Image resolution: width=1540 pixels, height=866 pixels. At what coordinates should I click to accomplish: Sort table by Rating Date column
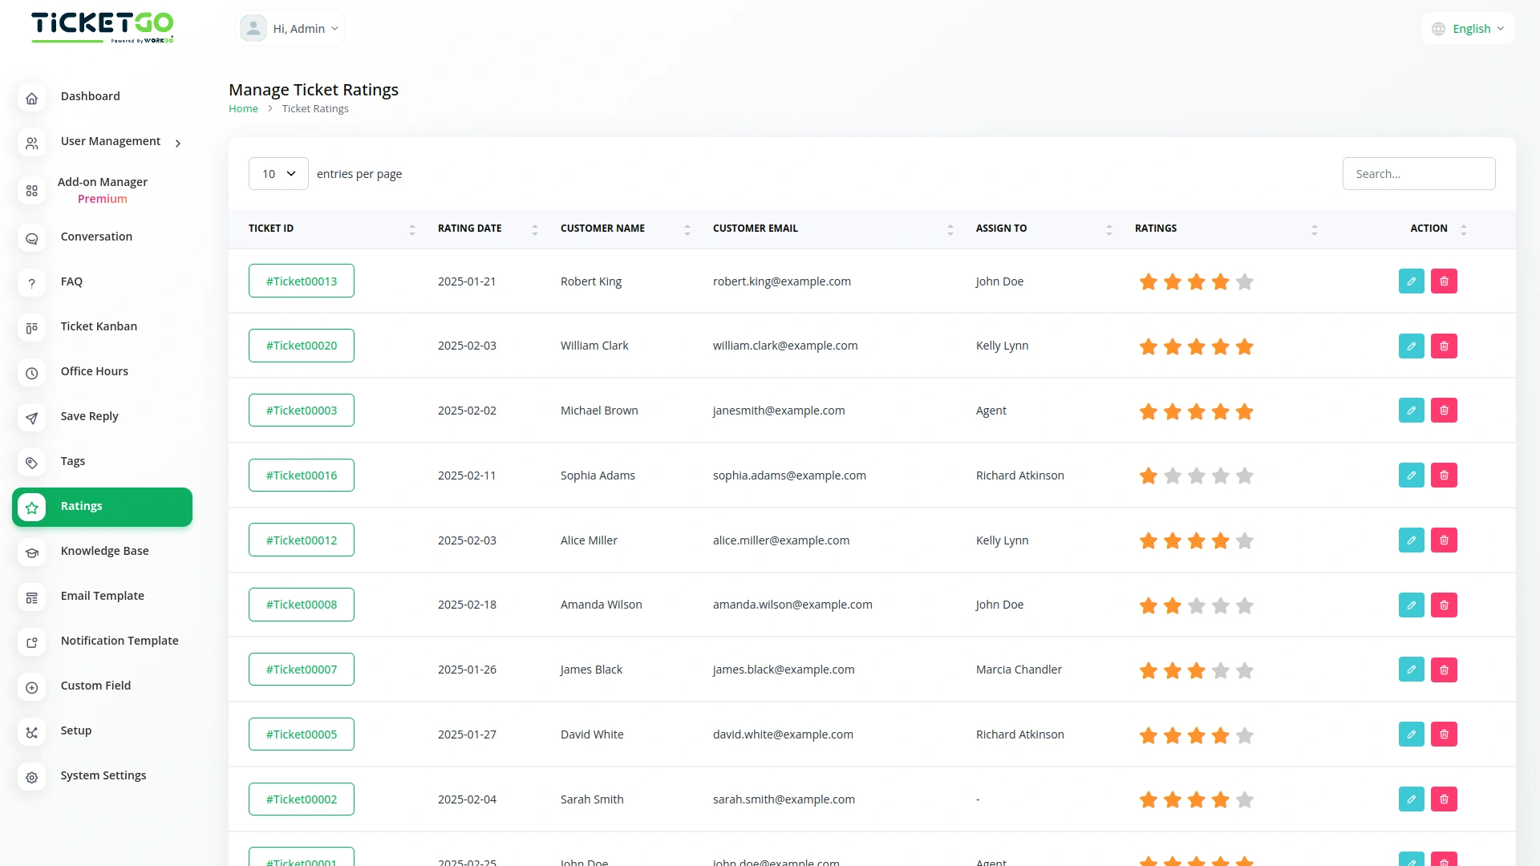[534, 229]
